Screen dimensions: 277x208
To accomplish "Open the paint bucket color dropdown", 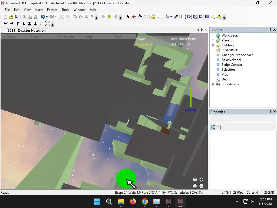I will click(171, 17).
